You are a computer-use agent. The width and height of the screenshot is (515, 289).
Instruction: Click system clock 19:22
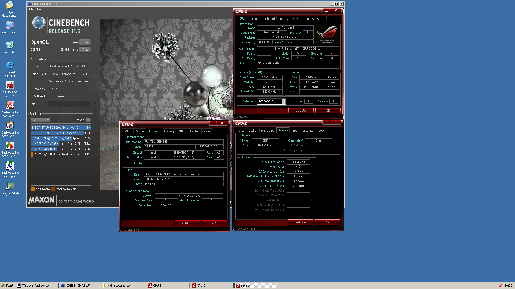[x=508, y=286]
